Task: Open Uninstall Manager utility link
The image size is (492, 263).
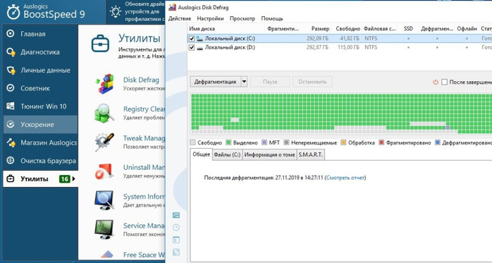Action: click(x=144, y=167)
